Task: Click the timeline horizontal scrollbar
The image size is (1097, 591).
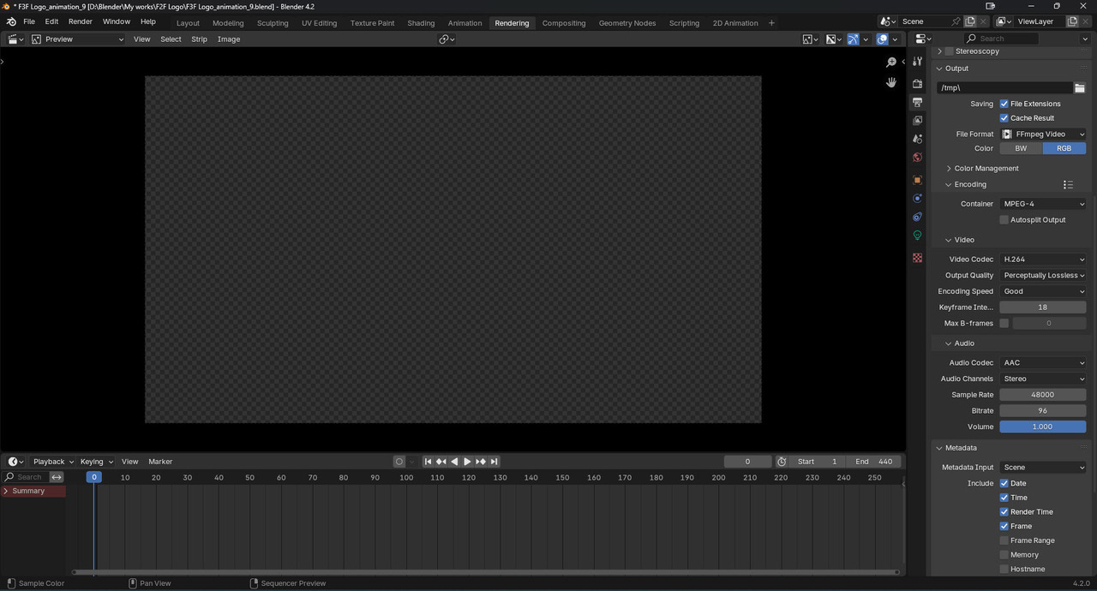Action: [485, 571]
